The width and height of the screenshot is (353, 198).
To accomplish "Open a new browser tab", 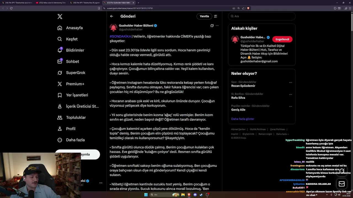I will [138, 3].
